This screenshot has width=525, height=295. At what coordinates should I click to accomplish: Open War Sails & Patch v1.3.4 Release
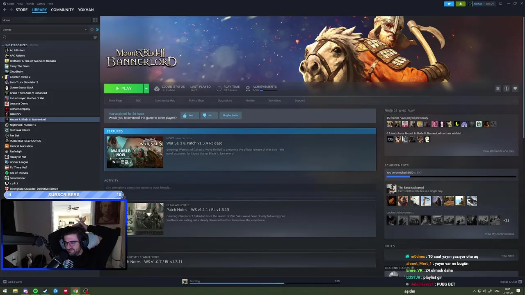coord(194,143)
